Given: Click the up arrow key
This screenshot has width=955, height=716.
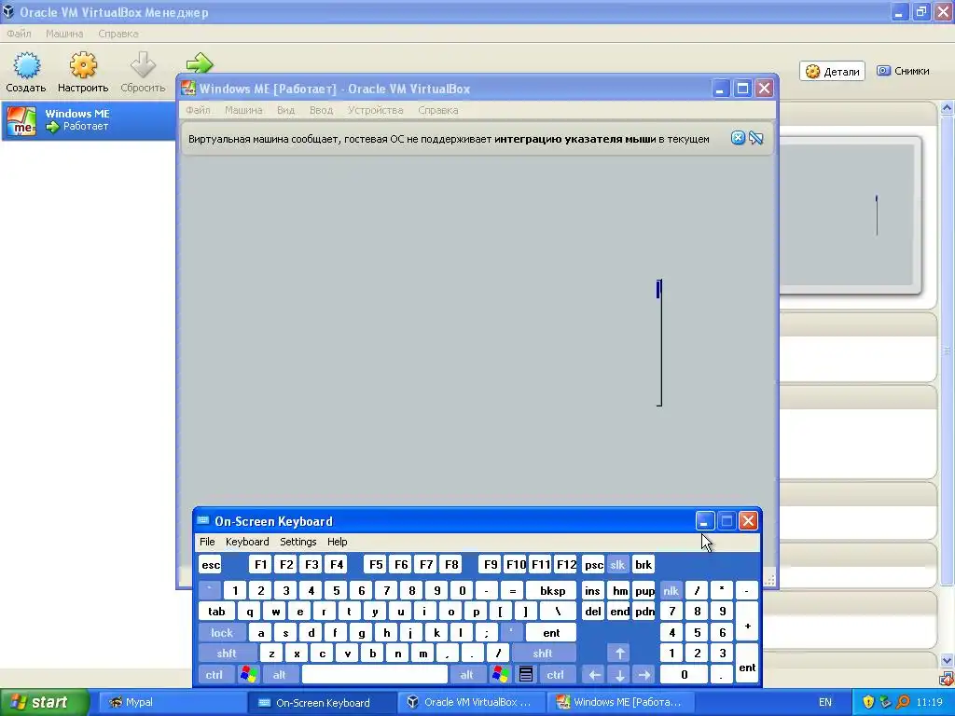Looking at the screenshot, I should click(619, 654).
